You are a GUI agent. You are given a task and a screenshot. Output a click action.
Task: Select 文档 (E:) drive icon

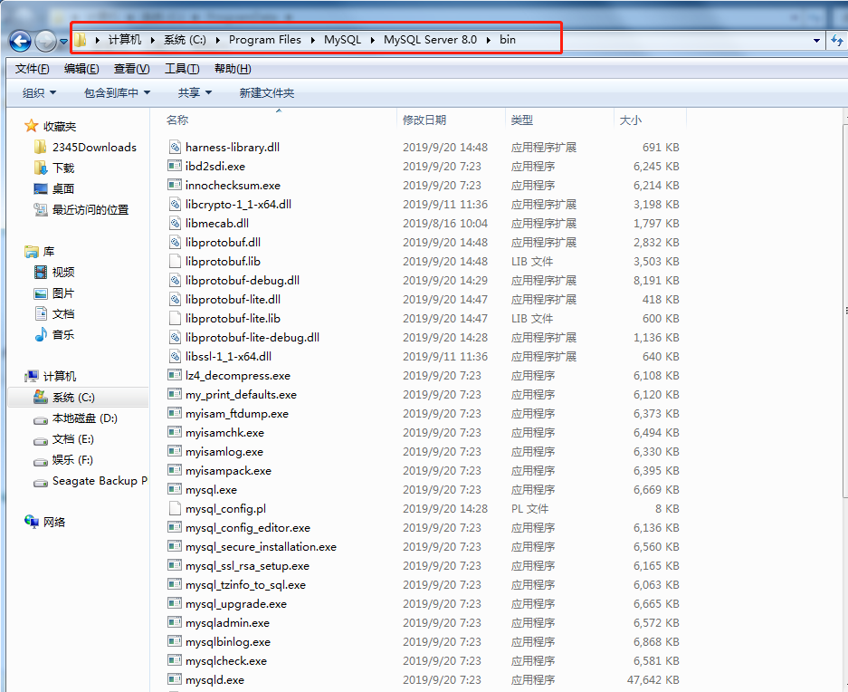click(x=41, y=440)
